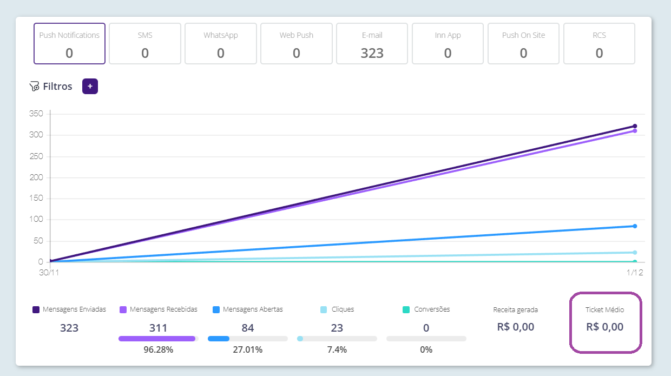Switch to the Inn App channel
The width and height of the screenshot is (671, 376).
[448, 44]
